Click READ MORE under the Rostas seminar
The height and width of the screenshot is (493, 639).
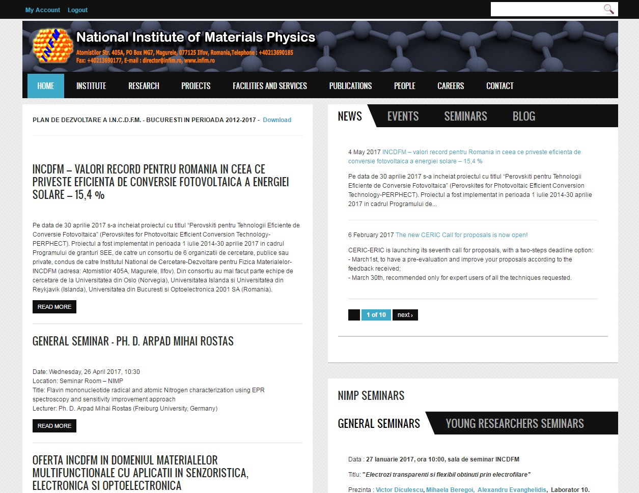54,426
